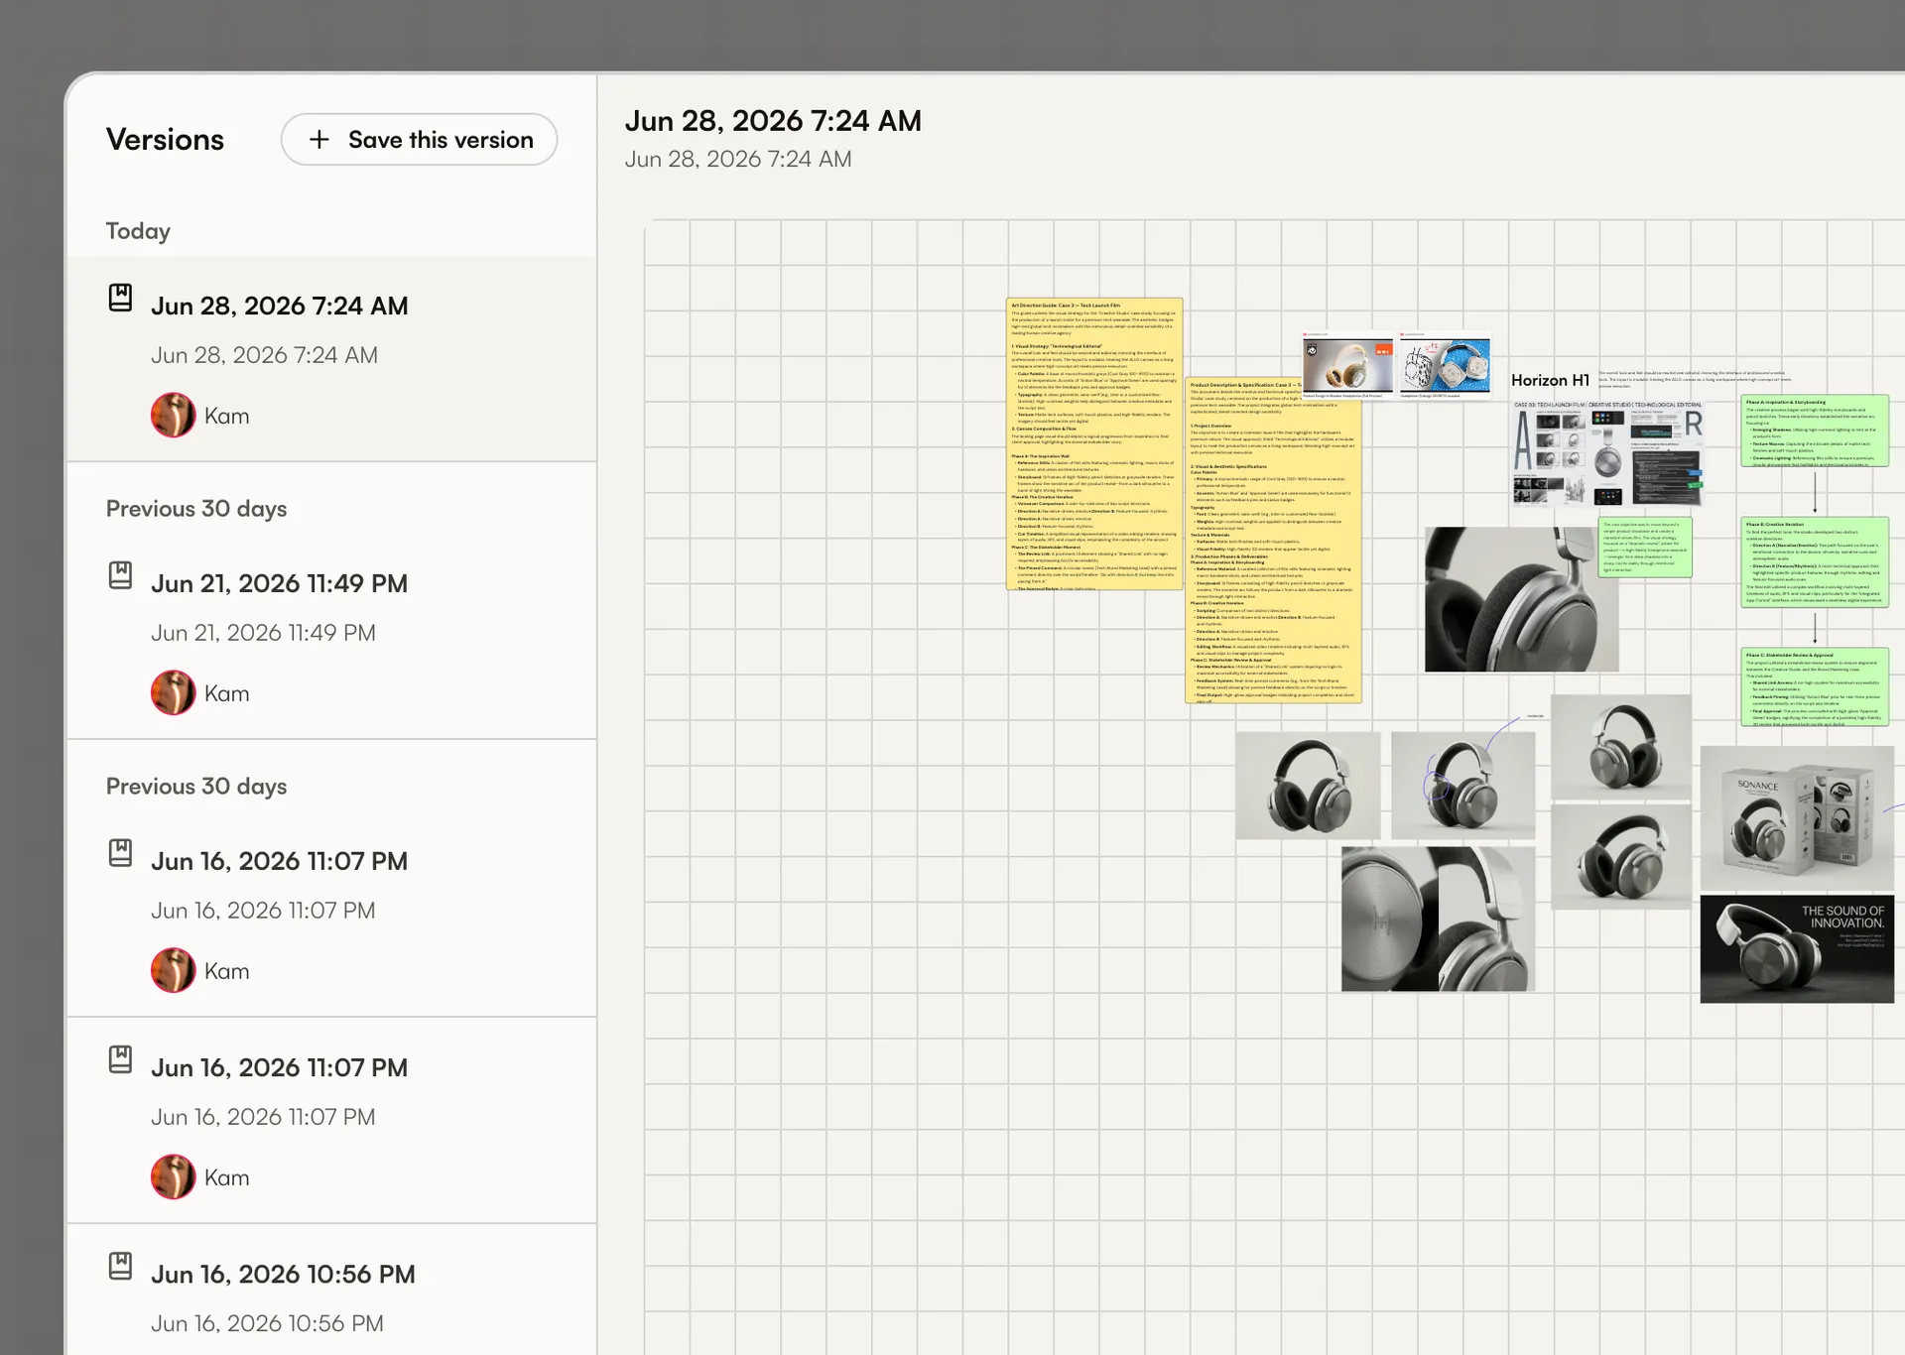
Task: Click the beige headphones reference image
Action: pyautogui.click(x=1347, y=364)
